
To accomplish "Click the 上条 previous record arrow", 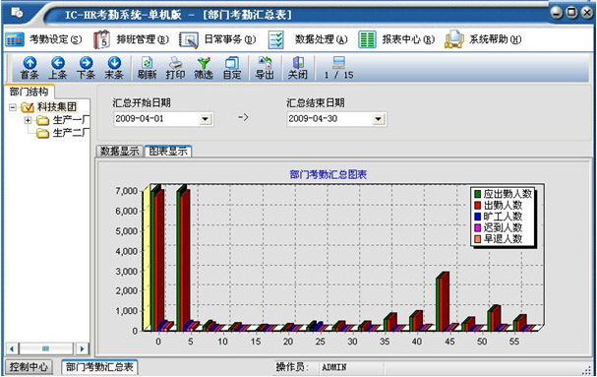I will pyautogui.click(x=58, y=68).
